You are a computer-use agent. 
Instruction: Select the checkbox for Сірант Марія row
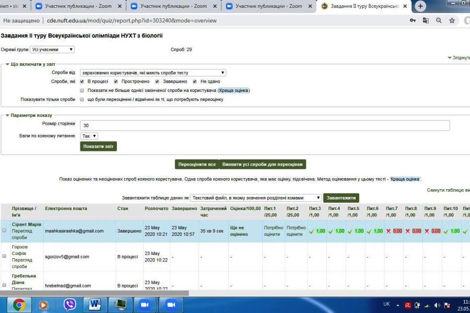[x=5, y=230]
